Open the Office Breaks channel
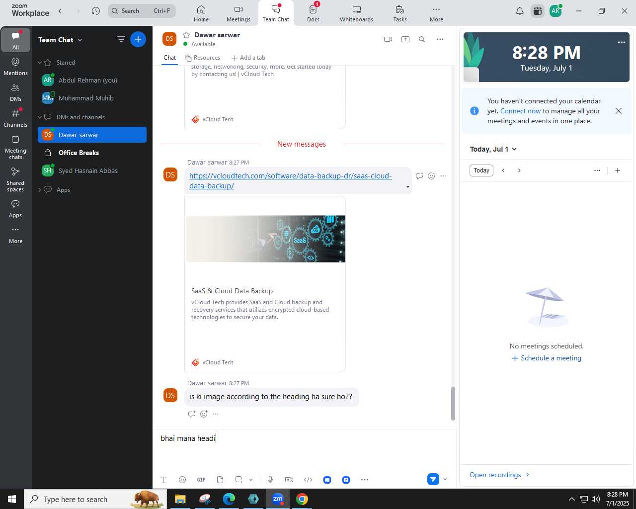The width and height of the screenshot is (636, 509). click(92, 153)
